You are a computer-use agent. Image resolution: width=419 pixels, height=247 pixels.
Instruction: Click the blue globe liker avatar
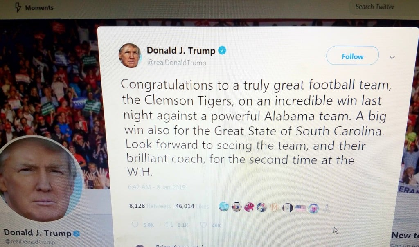pos(224,207)
